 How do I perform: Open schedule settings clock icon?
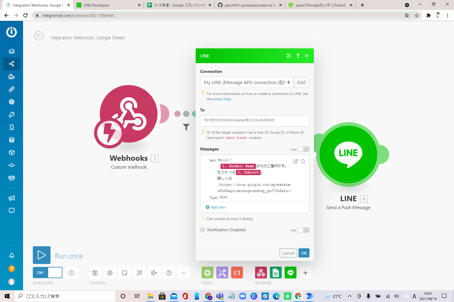tap(71, 273)
